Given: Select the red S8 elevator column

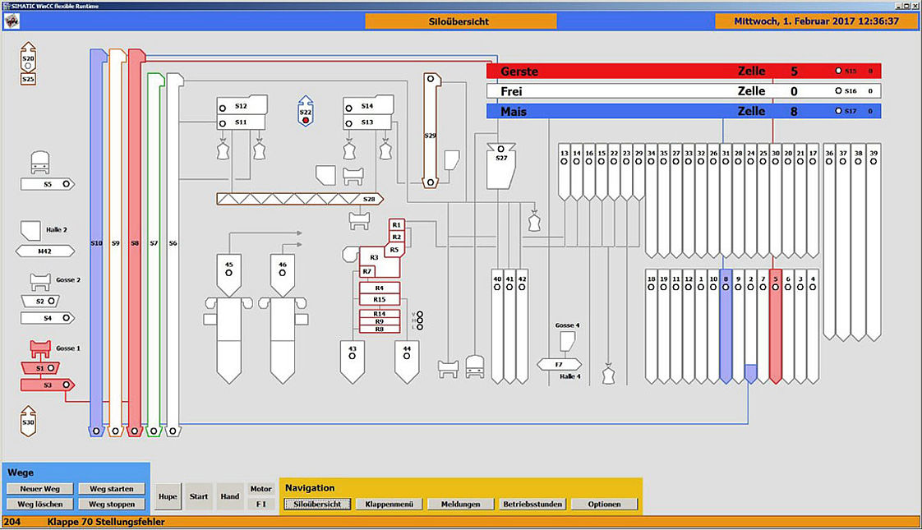Looking at the screenshot, I should coord(135,243).
